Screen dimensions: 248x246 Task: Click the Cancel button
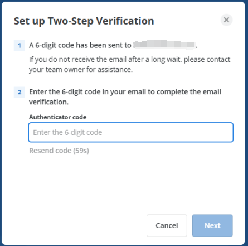pos(167,225)
